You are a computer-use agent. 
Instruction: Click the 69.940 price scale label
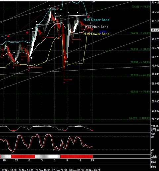(x=155, y=92)
